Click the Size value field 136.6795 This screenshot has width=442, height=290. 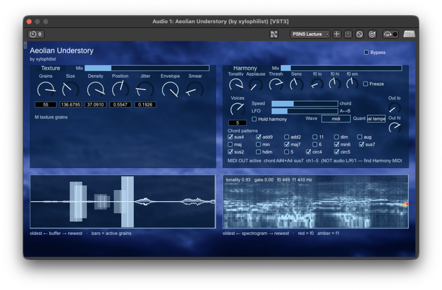point(70,105)
